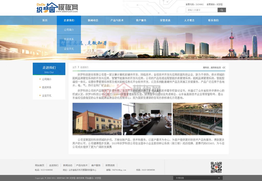
Task: Type in the 请输入关键字 search box
Action: 201,10
